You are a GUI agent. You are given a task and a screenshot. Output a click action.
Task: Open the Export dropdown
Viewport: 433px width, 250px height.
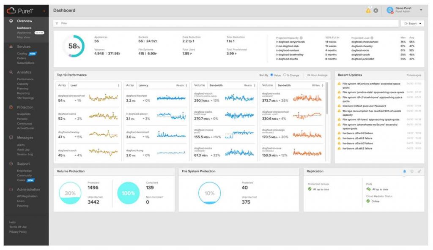(412, 23)
